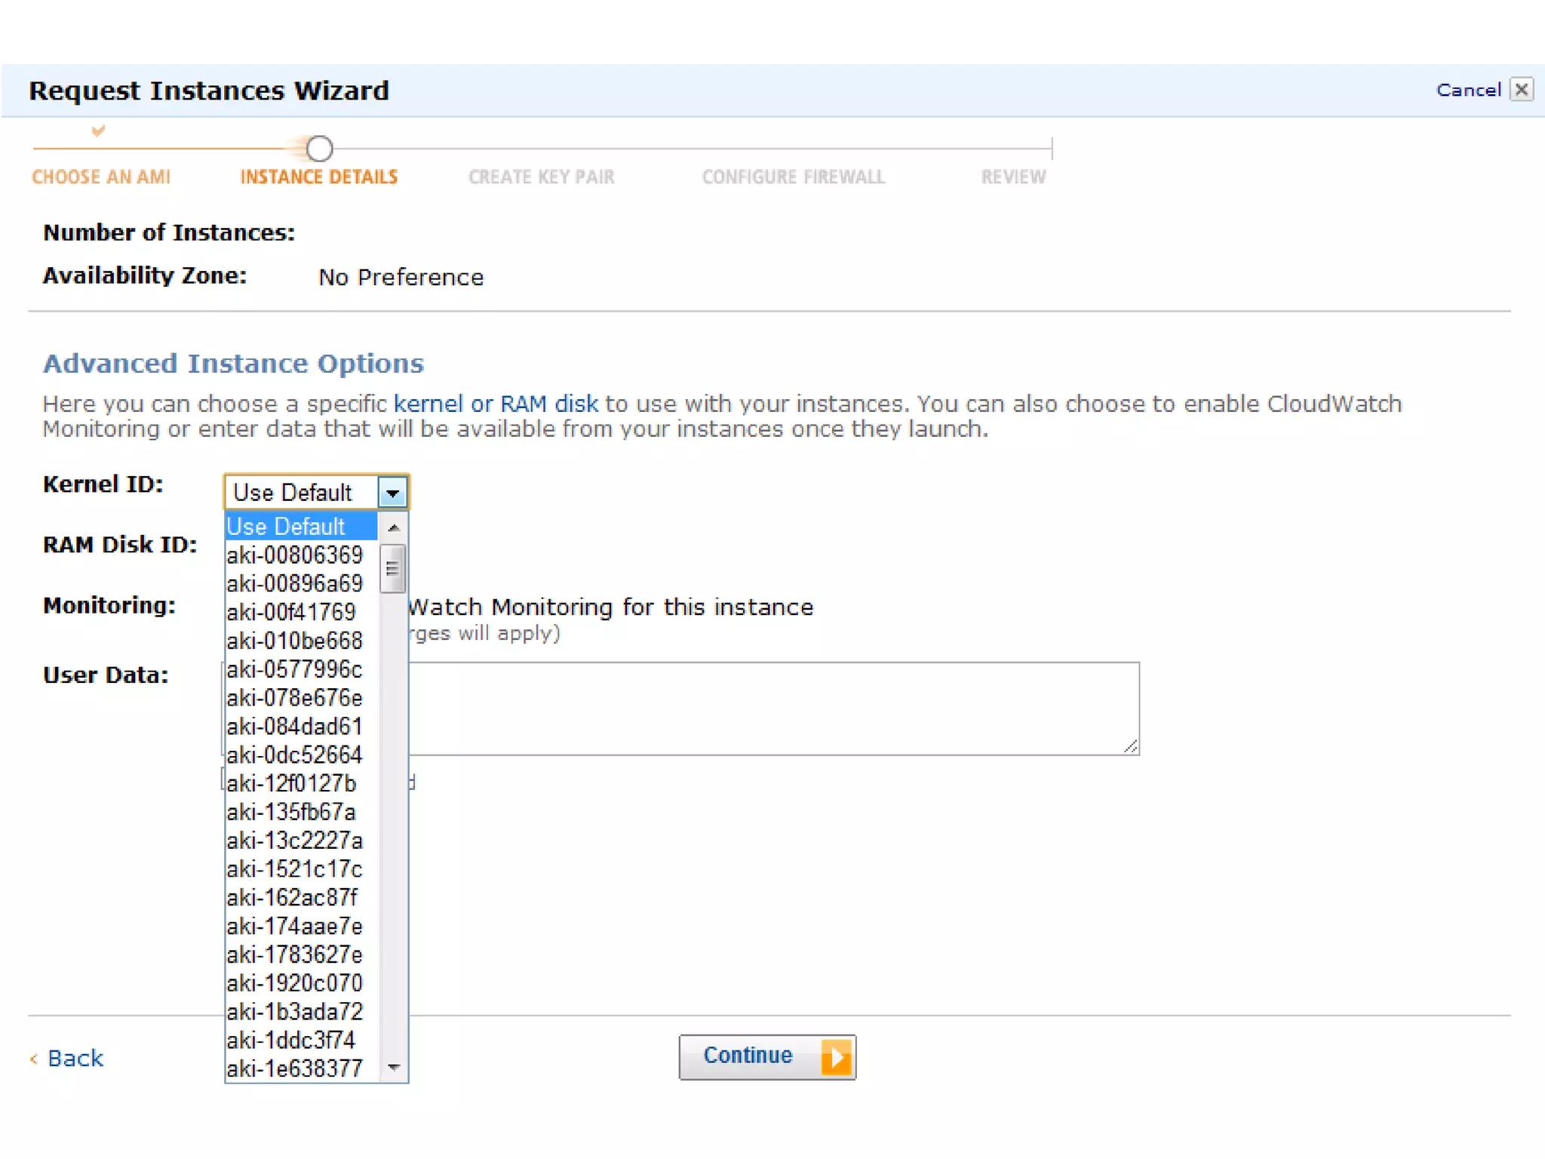Click the Create Key Pair step

[x=541, y=177]
